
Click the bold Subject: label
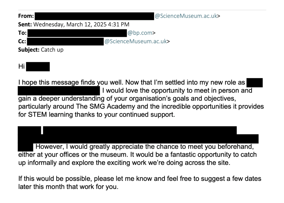(x=29, y=50)
